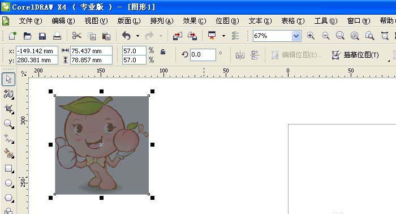This screenshot has height=214, width=396.
Task: Open the 67% zoom level dropdown
Action: [x=296, y=36]
